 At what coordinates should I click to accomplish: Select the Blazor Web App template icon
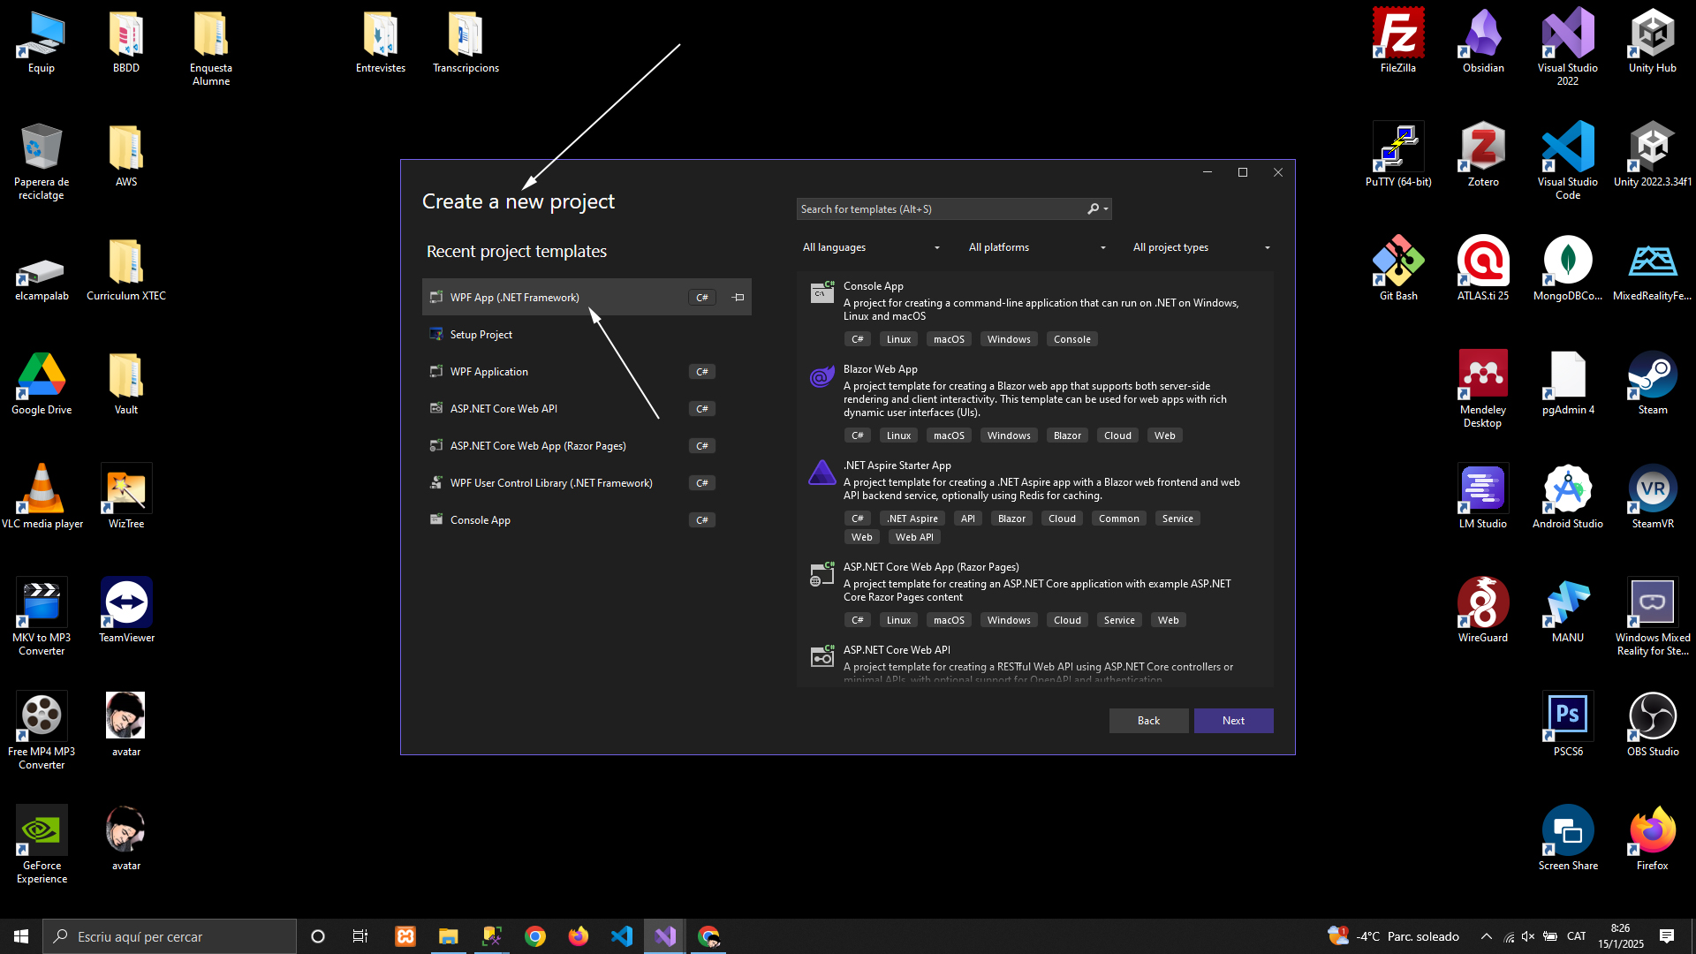point(821,377)
